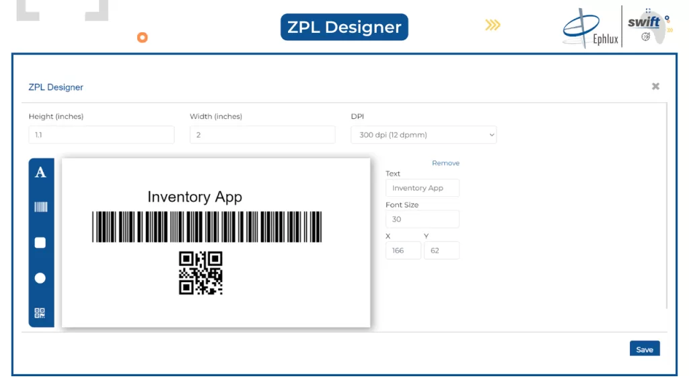Click the Ephlux logo
The width and height of the screenshot is (689, 387).
(x=590, y=28)
